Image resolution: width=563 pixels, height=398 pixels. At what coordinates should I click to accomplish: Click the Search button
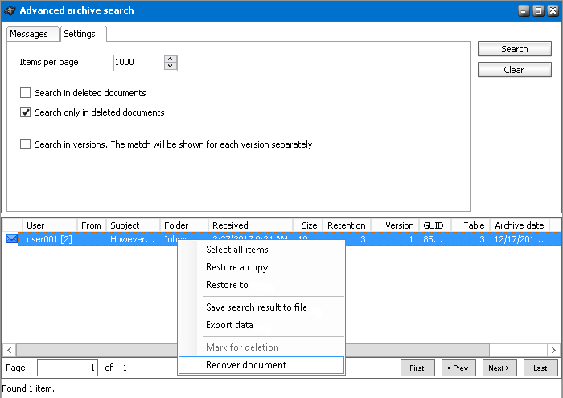point(515,49)
